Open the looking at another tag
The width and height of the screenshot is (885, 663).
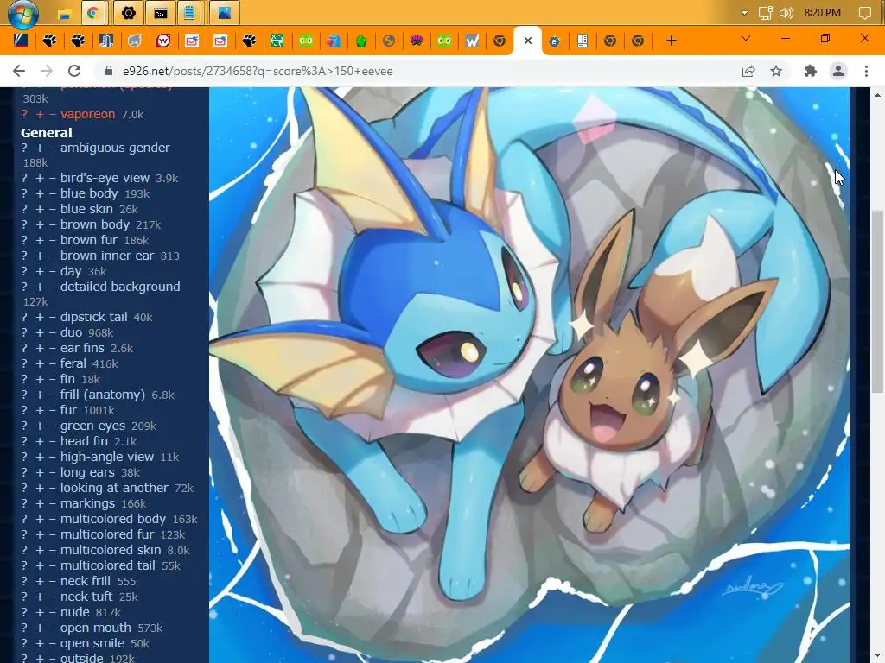click(115, 488)
